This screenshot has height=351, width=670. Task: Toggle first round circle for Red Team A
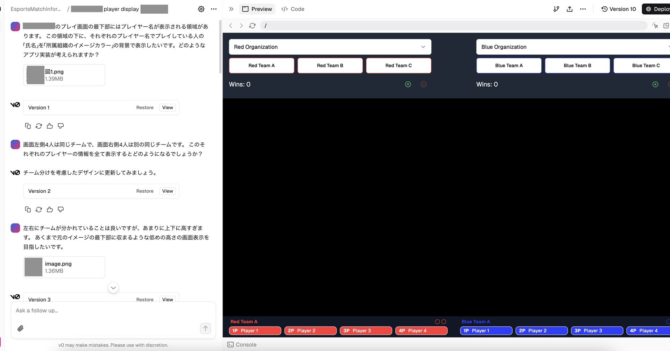pos(437,322)
